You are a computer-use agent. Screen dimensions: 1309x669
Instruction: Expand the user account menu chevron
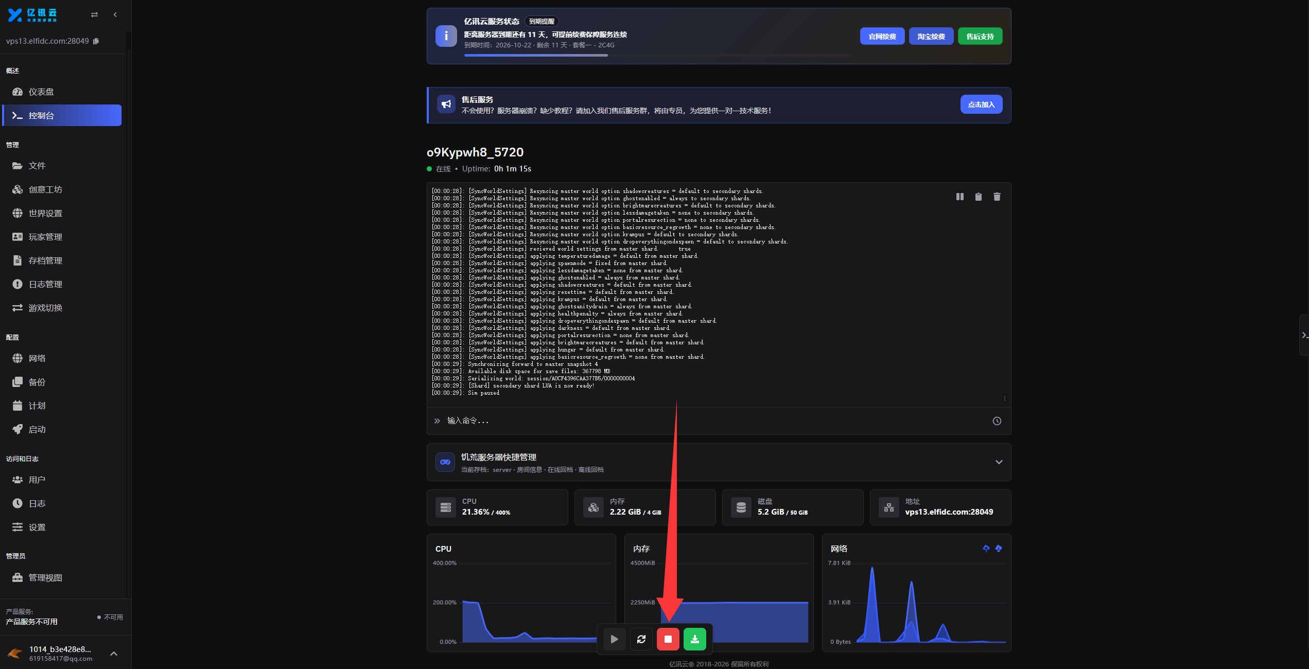point(114,654)
